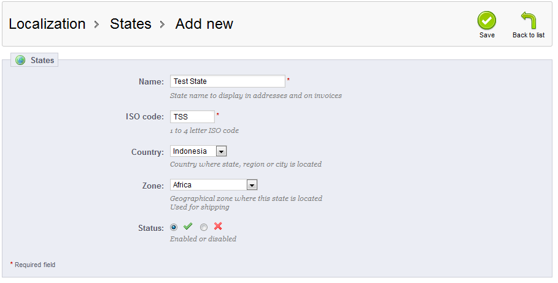
Task: Click the Back to list arrow icon
Action: click(x=529, y=20)
